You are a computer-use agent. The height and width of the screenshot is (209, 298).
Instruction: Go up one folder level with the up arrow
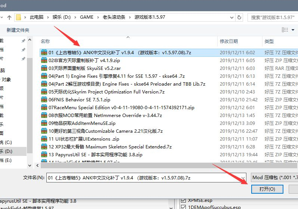point(9,17)
